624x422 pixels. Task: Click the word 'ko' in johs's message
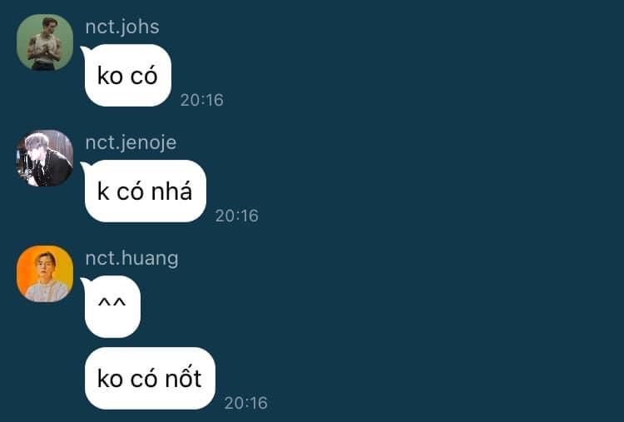pos(110,75)
